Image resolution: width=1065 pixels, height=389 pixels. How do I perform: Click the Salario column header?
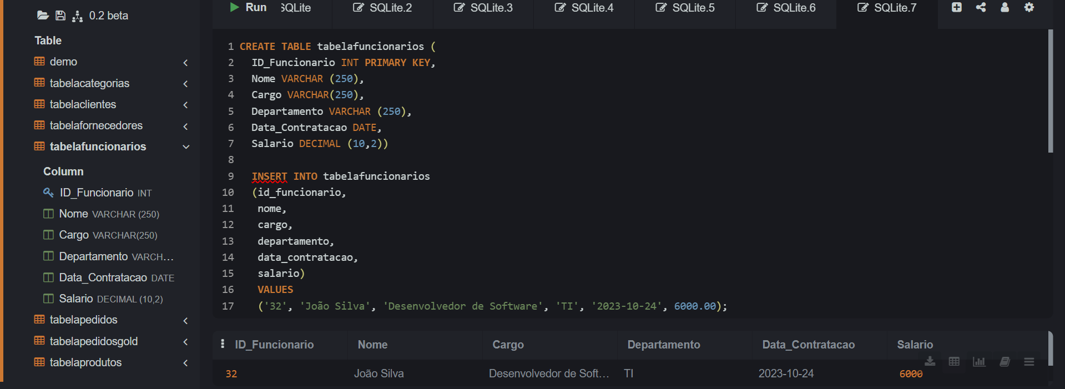coord(915,345)
